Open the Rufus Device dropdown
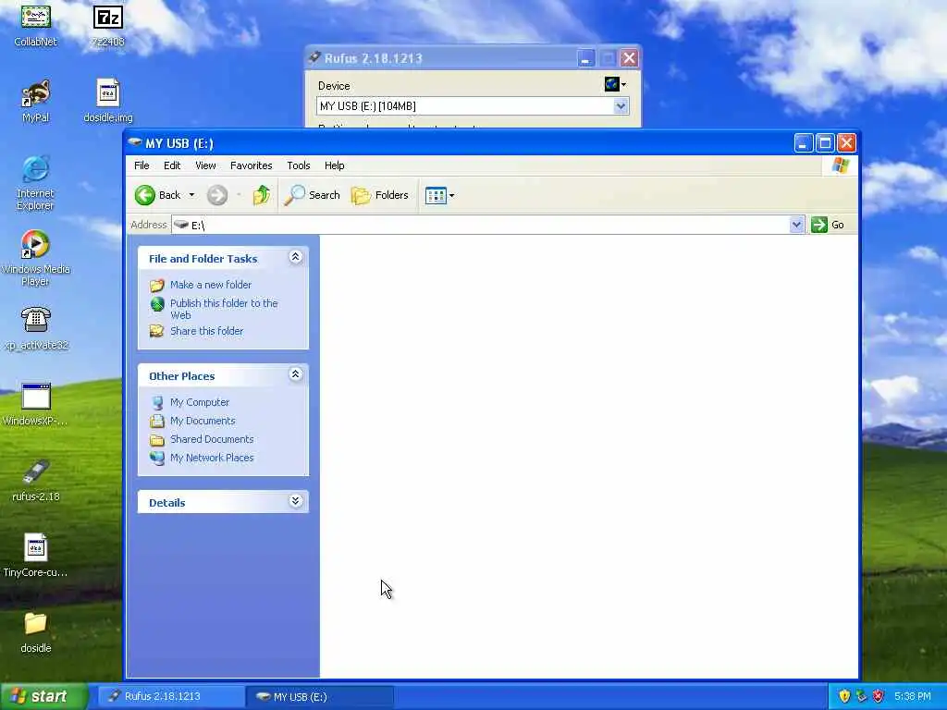 click(621, 106)
